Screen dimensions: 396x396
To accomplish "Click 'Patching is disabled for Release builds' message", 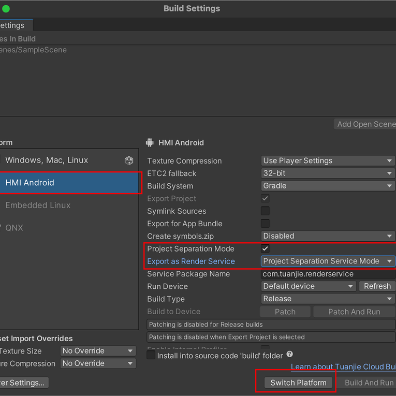I will pyautogui.click(x=271, y=324).
